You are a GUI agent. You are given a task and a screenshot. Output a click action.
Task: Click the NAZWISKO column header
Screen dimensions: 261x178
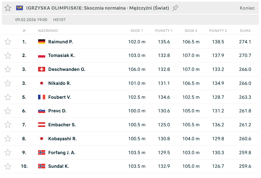(48, 31)
